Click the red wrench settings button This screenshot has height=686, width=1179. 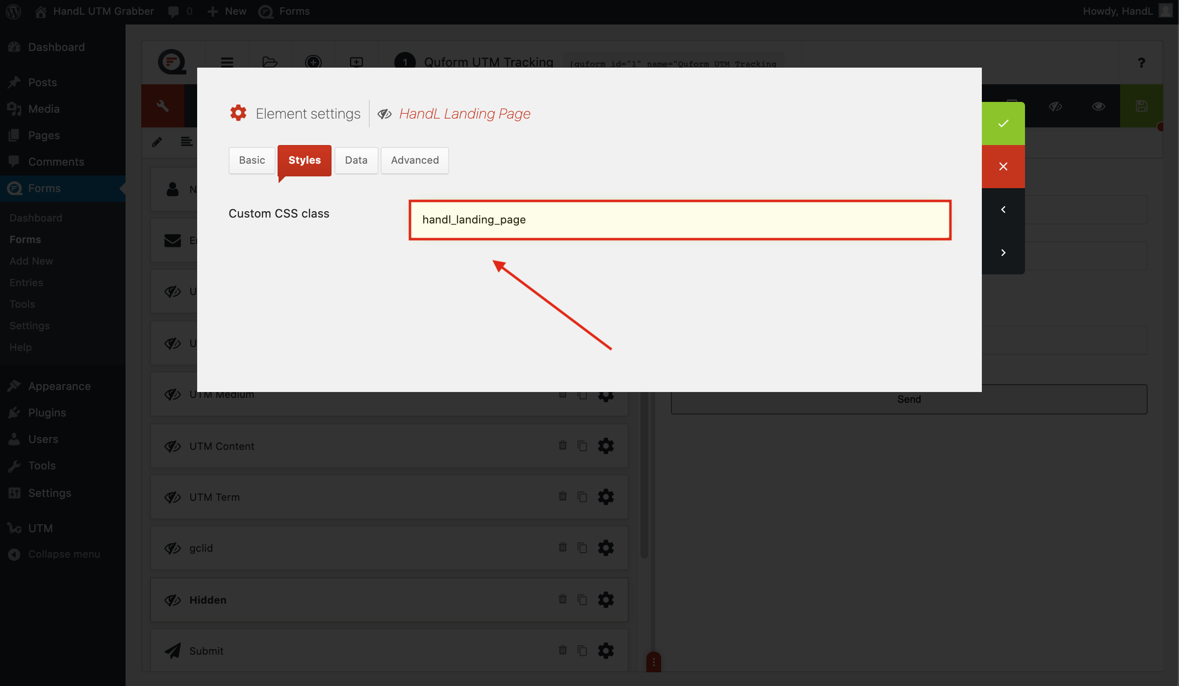[163, 106]
